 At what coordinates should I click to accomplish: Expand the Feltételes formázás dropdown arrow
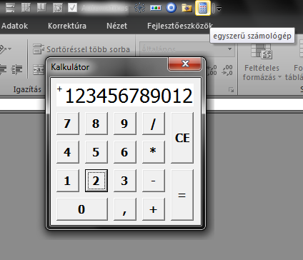click(279, 77)
